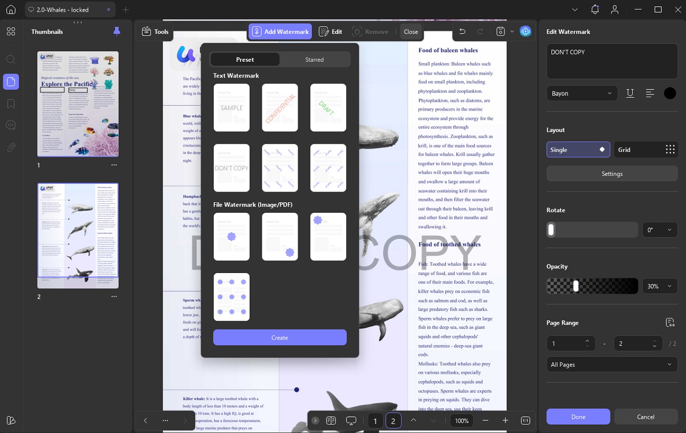This screenshot has width=686, height=433.
Task: Open the page organizer grid in the left sidebar
Action: pyautogui.click(x=11, y=32)
